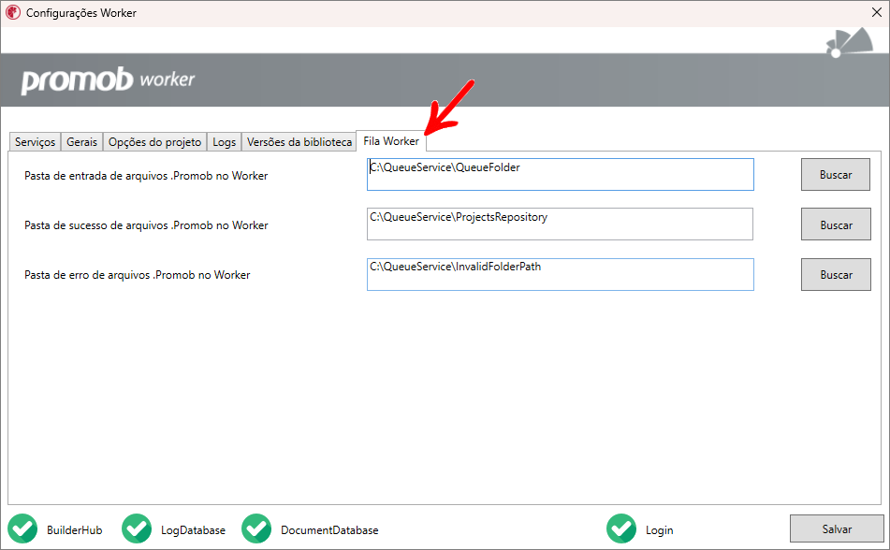Click 'Pasta de entrada de arquivos' label
Image resolution: width=890 pixels, height=550 pixels.
tap(146, 176)
